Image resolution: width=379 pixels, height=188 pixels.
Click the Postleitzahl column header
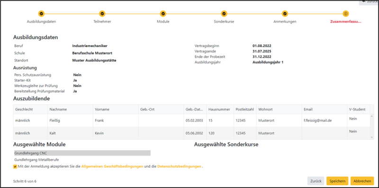tap(244, 109)
